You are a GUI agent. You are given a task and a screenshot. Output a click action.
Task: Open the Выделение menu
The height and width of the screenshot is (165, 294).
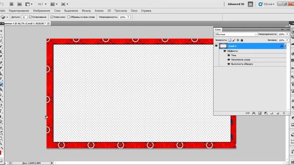(x=71, y=11)
